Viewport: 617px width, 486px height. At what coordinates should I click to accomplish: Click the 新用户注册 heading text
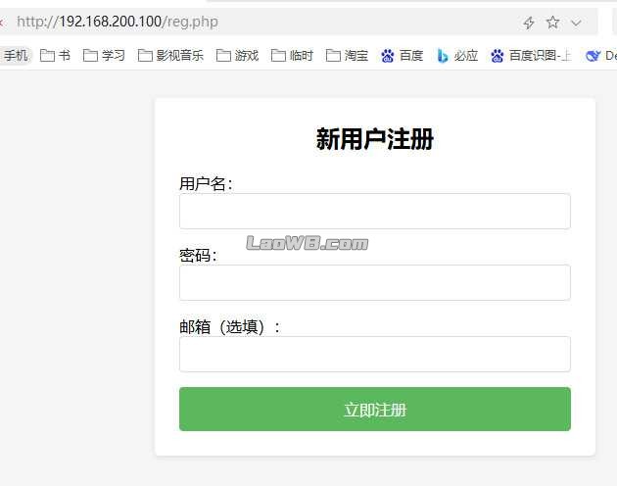point(374,139)
